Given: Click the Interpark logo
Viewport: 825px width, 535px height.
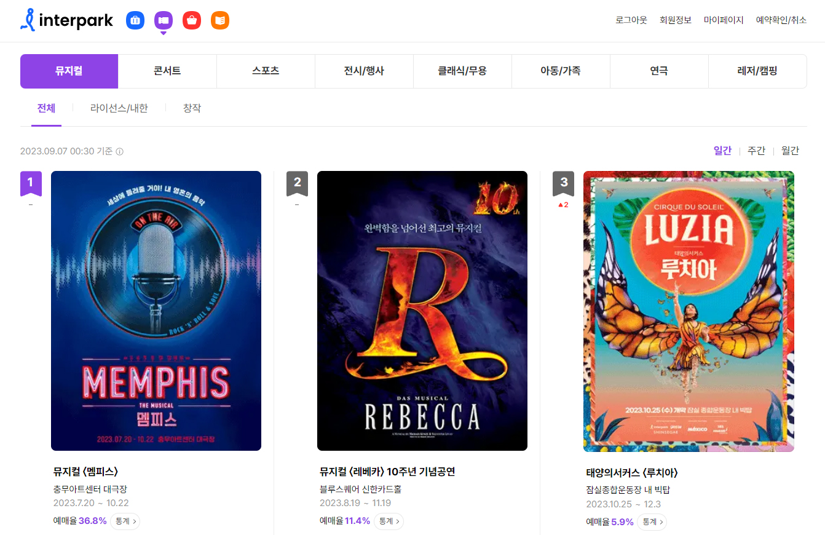Looking at the screenshot, I should pyautogui.click(x=66, y=20).
